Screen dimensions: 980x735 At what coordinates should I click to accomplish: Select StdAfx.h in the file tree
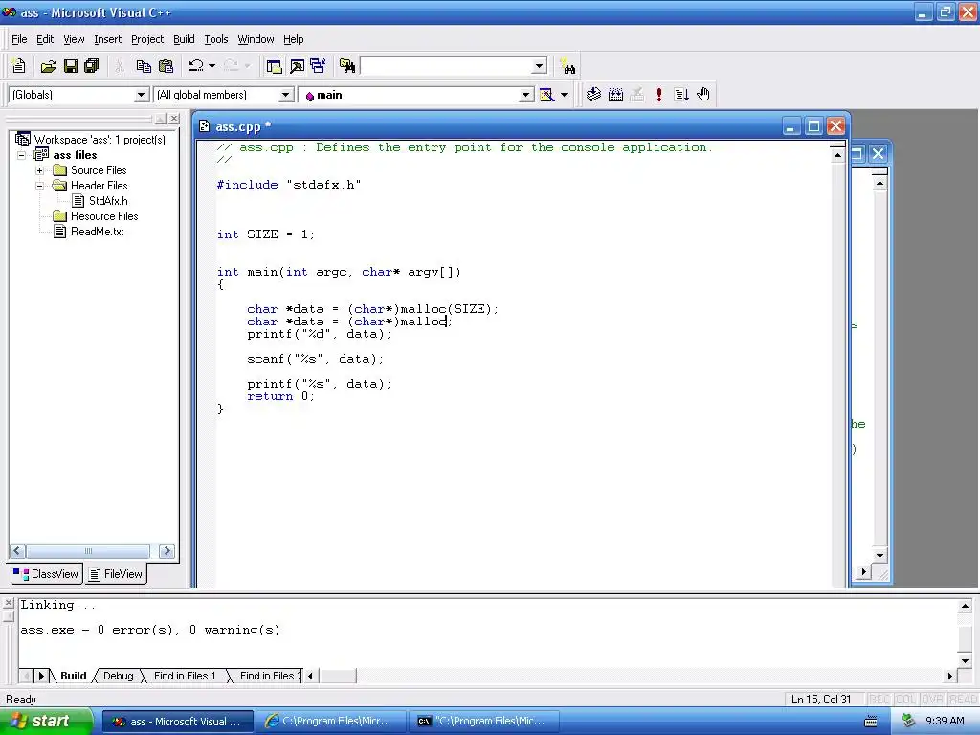(100, 201)
